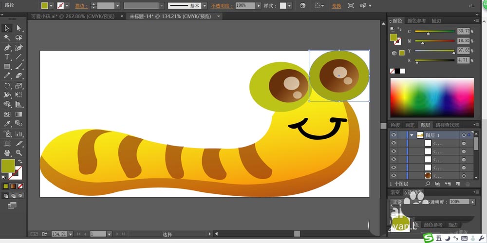487x243 pixels.
Task: Open Color panel flyout menu
Action: (x=476, y=20)
